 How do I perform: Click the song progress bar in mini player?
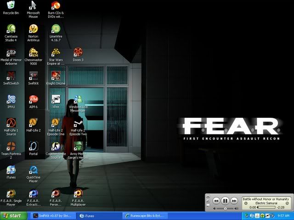point(266,207)
